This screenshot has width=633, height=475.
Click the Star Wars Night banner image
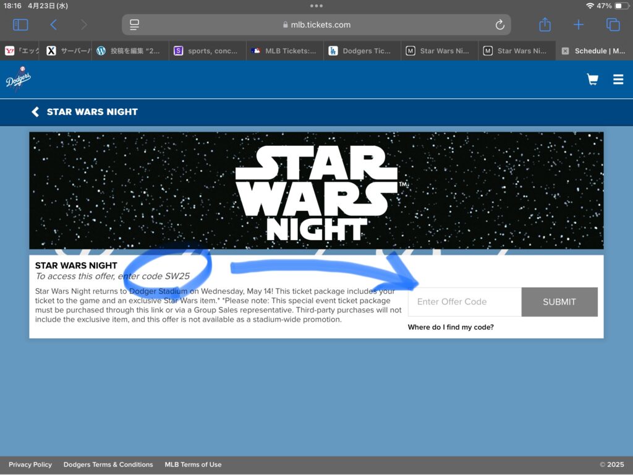[x=316, y=190]
